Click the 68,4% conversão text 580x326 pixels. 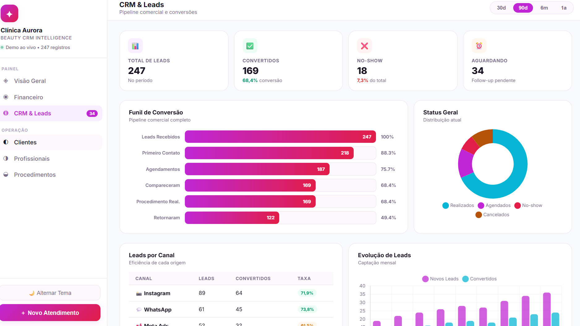pos(262,80)
